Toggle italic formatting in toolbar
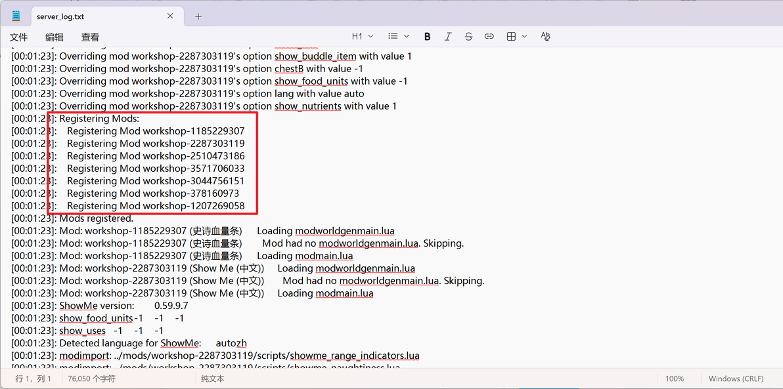 [x=448, y=36]
